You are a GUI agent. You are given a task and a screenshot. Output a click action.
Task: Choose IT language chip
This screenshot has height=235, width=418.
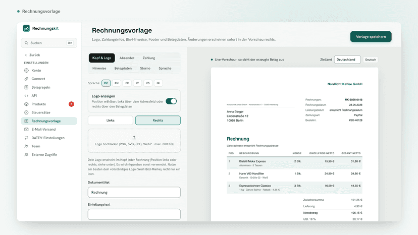tap(137, 83)
